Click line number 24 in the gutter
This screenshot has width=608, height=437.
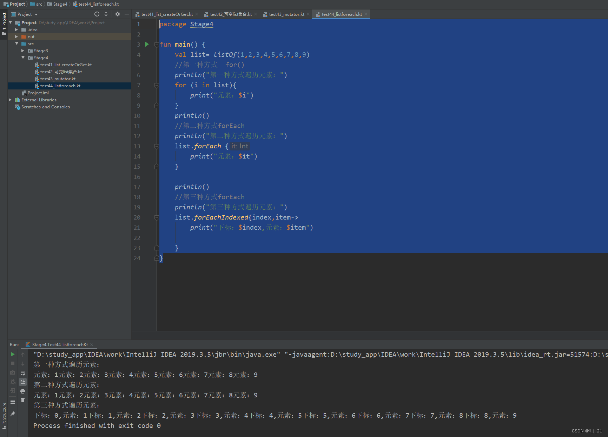click(x=137, y=258)
